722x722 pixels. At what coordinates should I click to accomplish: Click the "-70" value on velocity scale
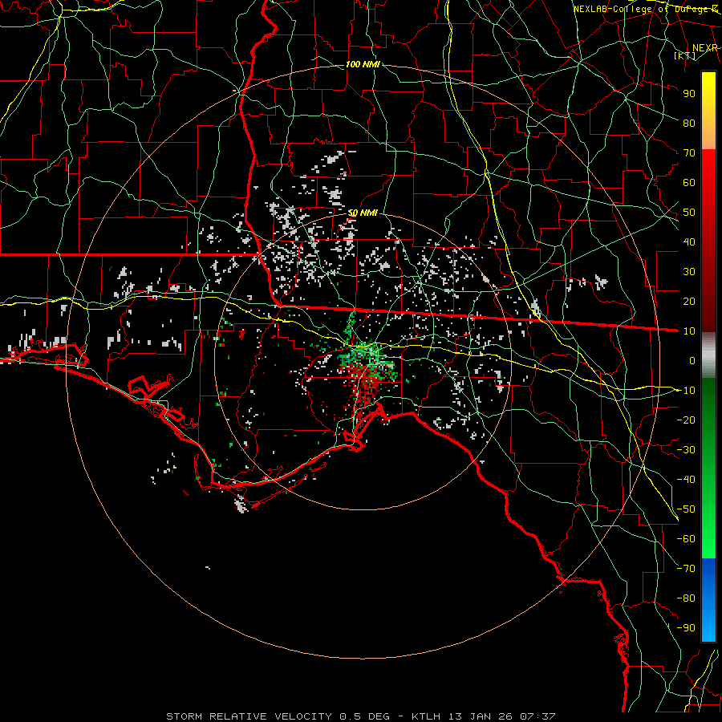click(x=686, y=568)
